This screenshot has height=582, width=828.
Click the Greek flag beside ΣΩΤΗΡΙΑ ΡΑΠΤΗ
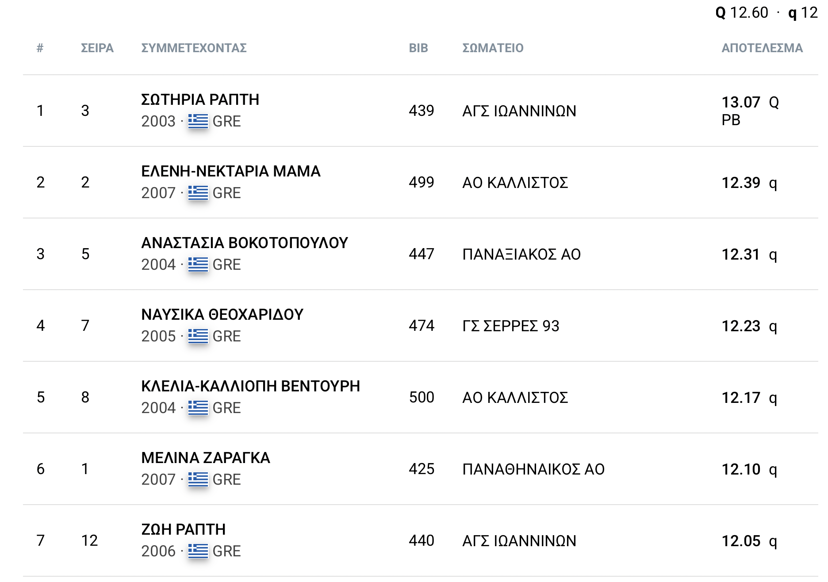point(198,121)
